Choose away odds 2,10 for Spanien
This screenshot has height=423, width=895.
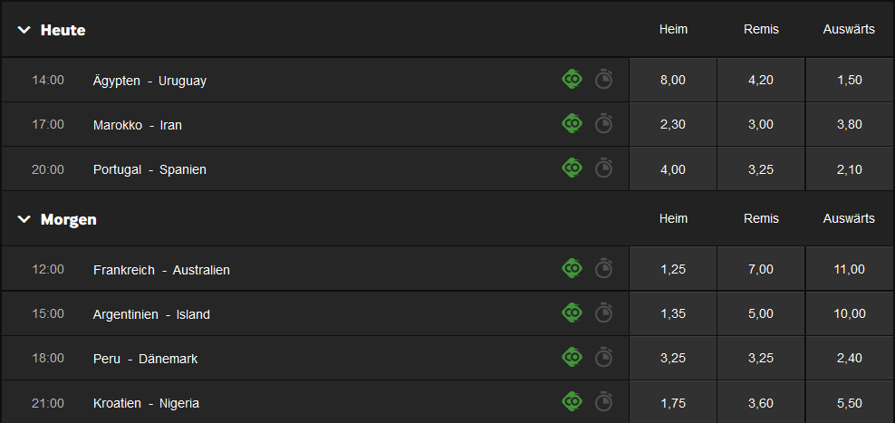pyautogui.click(x=850, y=169)
